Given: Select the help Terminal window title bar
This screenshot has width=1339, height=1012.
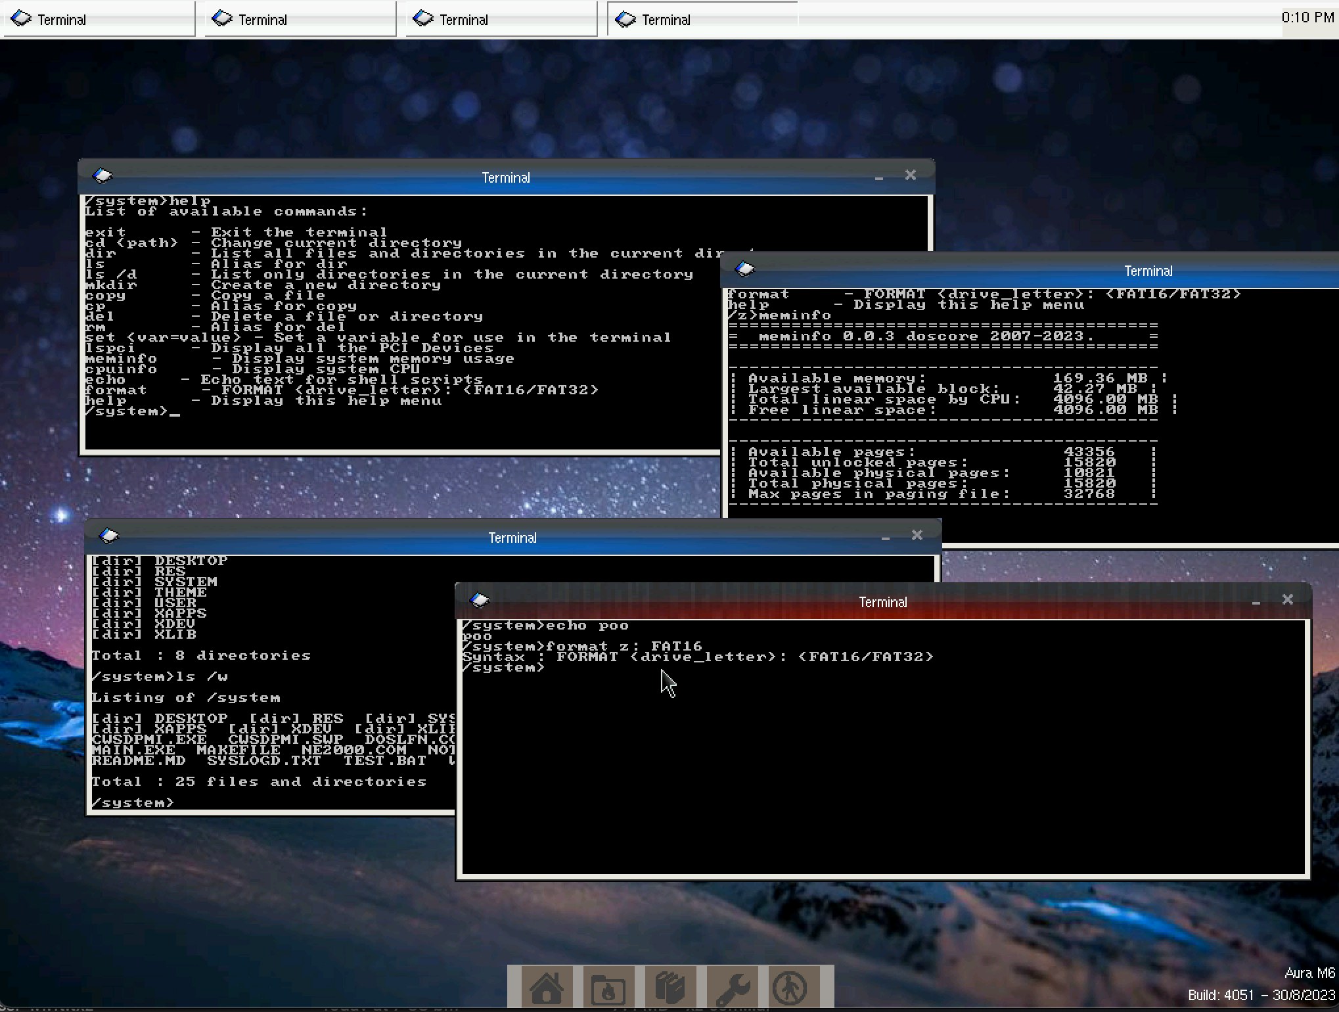Looking at the screenshot, I should [506, 177].
